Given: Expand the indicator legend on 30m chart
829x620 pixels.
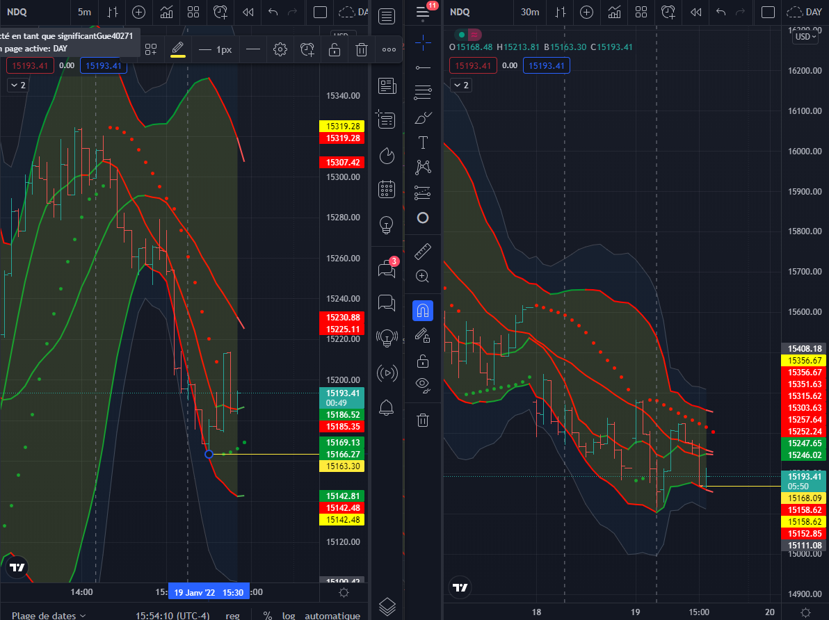Looking at the screenshot, I should click(x=461, y=85).
